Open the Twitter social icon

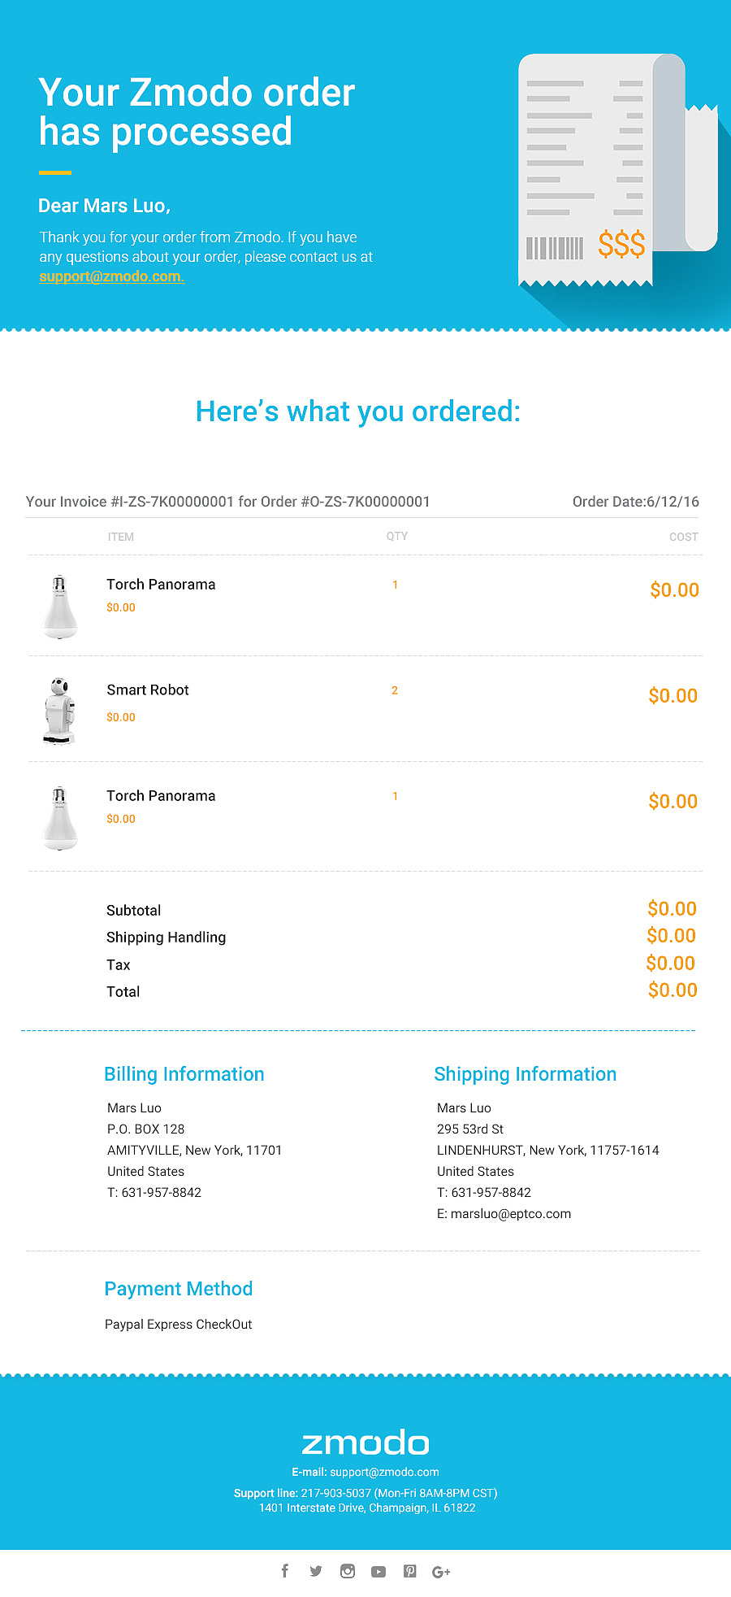pos(316,1571)
